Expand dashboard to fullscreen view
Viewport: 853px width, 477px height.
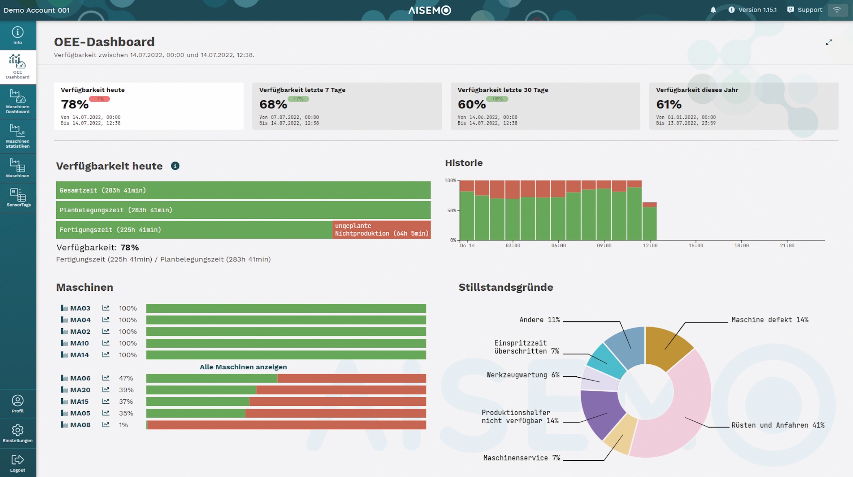click(829, 42)
